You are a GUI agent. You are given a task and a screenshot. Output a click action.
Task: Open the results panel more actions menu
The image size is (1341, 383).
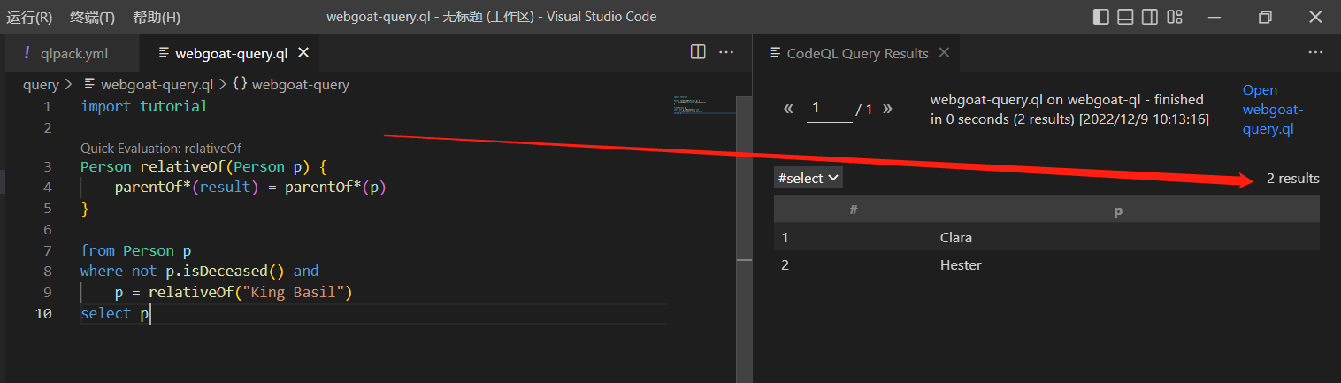click(1315, 52)
